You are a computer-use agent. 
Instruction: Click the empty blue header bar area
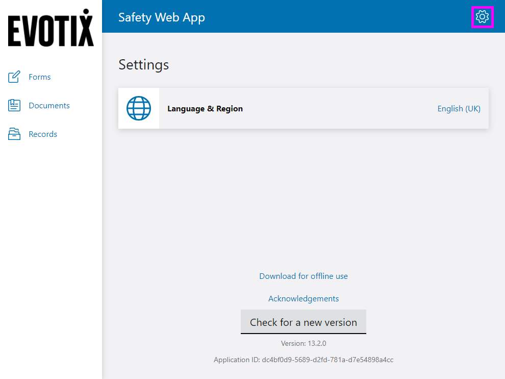pos(337,17)
